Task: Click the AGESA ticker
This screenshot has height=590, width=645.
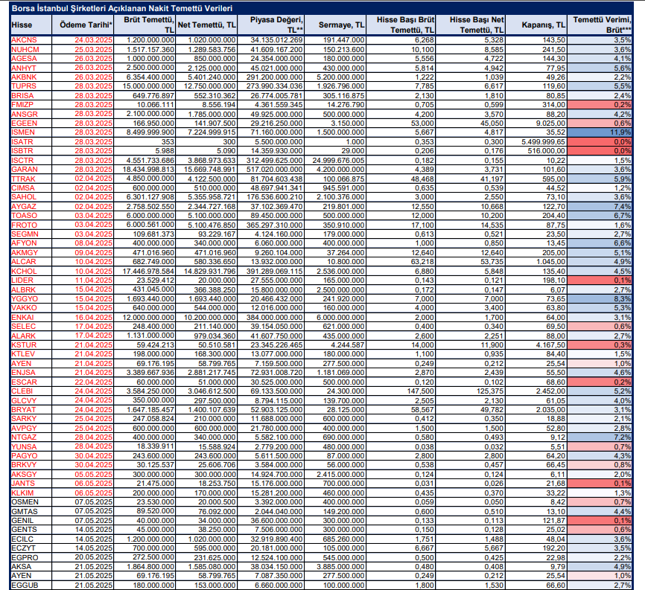Action: [x=24, y=58]
